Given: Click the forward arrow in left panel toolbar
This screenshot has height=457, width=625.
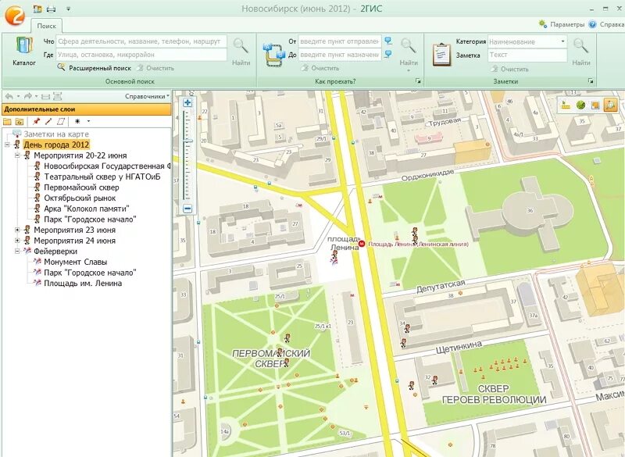Looking at the screenshot, I should click(27, 96).
